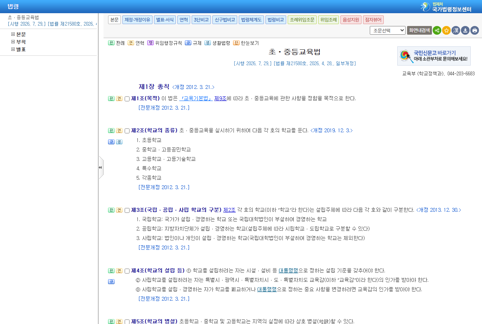
Task: Click 화면내검색 button
Action: tap(419, 31)
